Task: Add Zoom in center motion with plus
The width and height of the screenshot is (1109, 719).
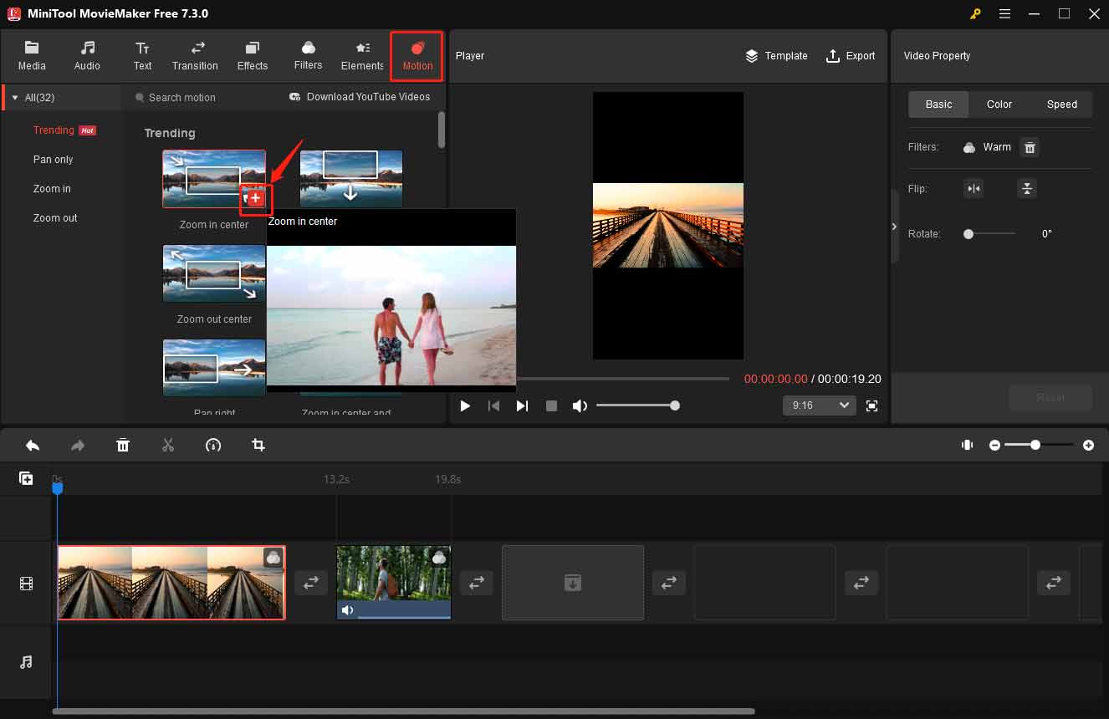Action: coord(256,198)
